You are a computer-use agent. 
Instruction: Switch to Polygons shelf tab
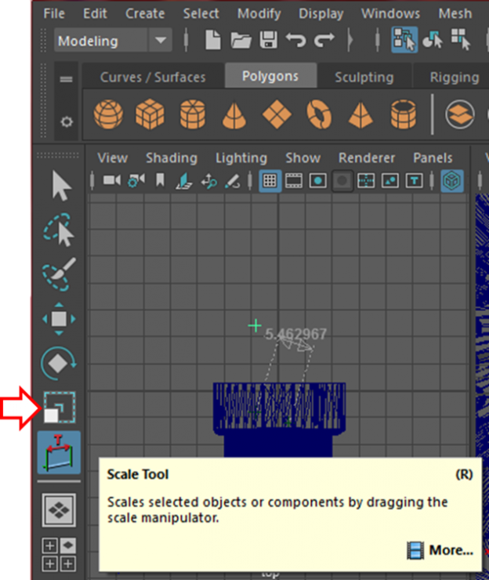270,76
